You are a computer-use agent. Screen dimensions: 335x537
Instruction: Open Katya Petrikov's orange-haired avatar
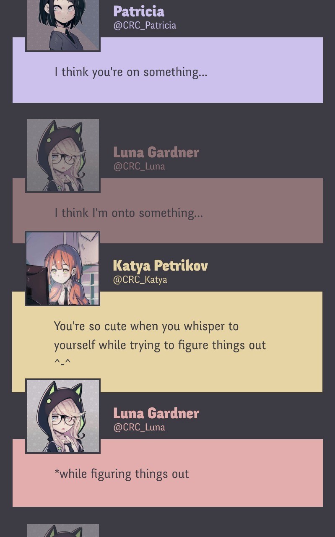click(62, 268)
